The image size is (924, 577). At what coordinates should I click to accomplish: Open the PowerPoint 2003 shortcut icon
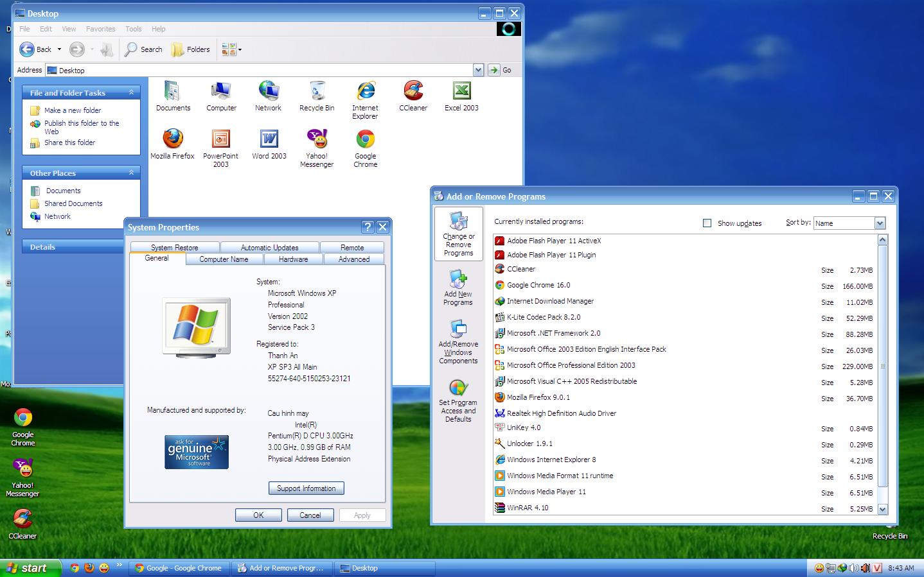[x=220, y=139]
